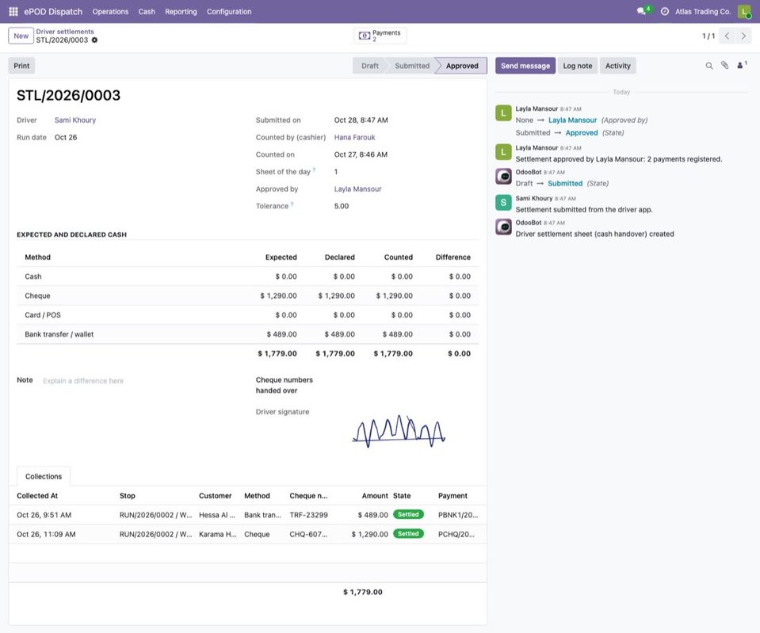Click the Submitted status stage
Screen dimensions: 760x633
(412, 66)
